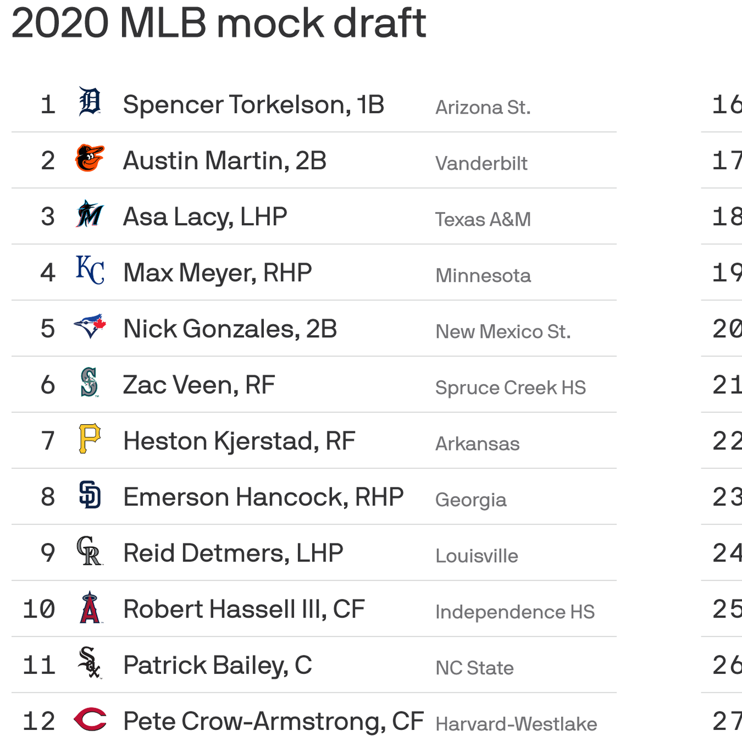Click the Colorado Rockies logo

[90, 551]
